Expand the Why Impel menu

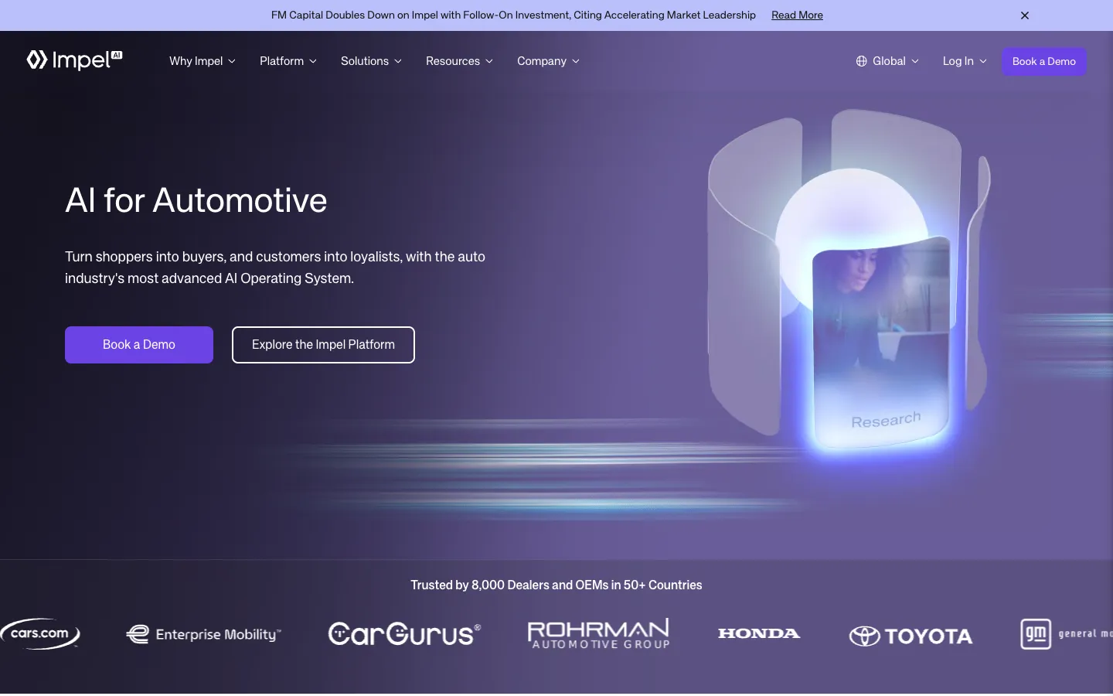(203, 61)
